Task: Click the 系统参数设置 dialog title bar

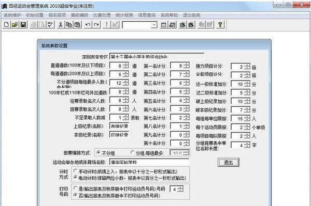Action: pyautogui.click(x=154, y=45)
